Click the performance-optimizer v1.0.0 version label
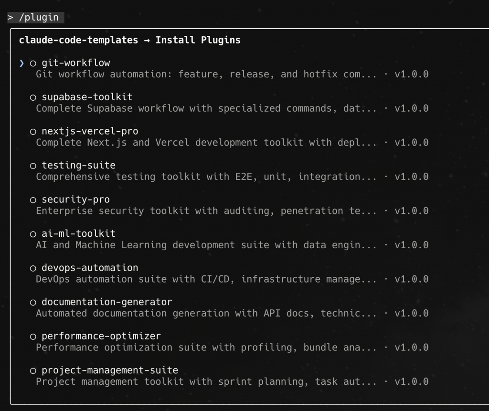 pyautogui.click(x=411, y=348)
